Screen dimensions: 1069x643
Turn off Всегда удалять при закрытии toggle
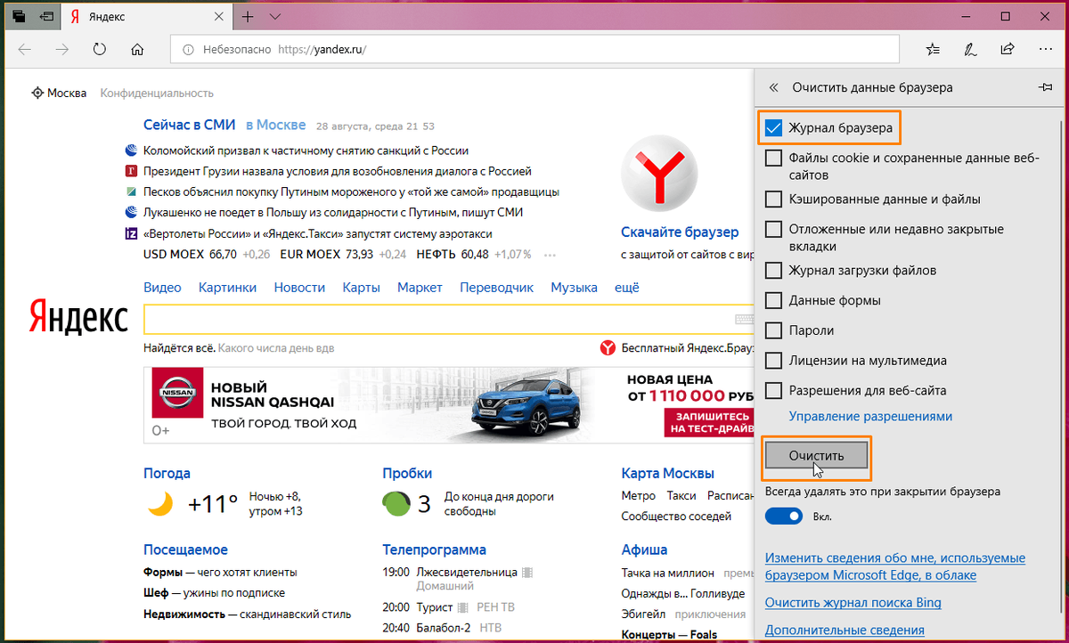pyautogui.click(x=784, y=517)
